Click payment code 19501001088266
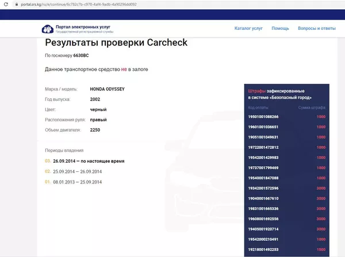The image size is (345, 257). tap(263, 117)
